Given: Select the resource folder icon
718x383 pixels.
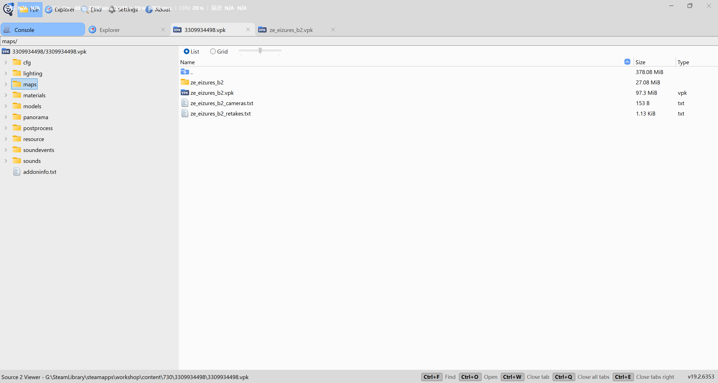Looking at the screenshot, I should point(17,139).
